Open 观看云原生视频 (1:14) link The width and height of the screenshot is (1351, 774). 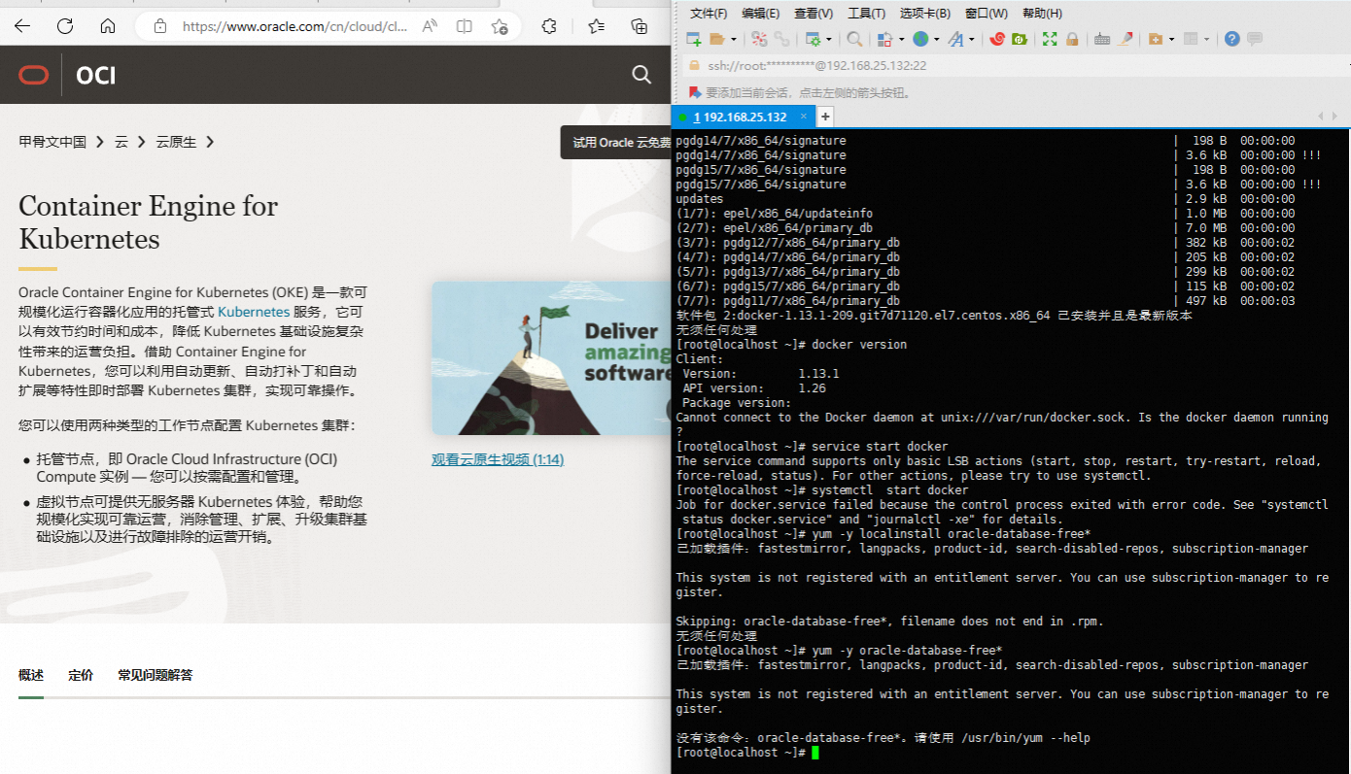click(x=498, y=459)
